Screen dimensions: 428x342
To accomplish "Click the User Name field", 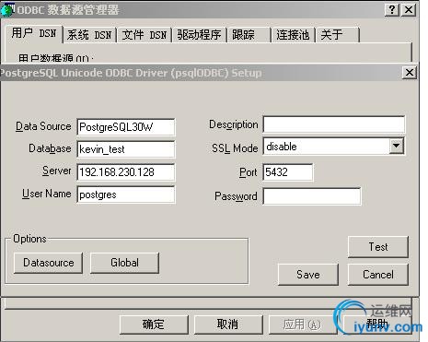I will point(126,195).
